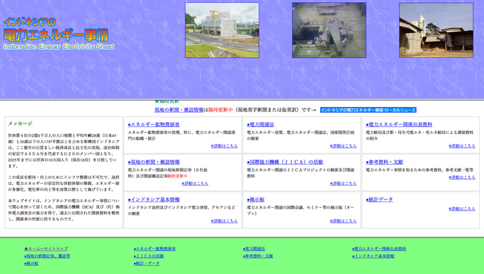
Task: Open 現地の新聞・雑誌情報 card heading link
Action: [x=153, y=162]
